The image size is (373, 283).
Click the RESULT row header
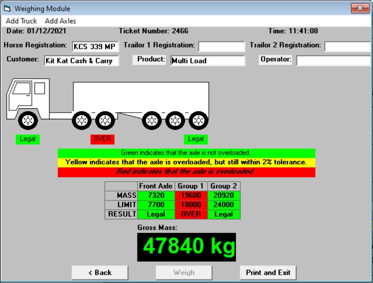[x=121, y=214]
